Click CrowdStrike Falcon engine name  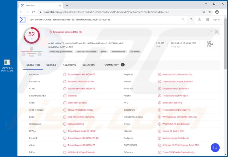point(133,117)
